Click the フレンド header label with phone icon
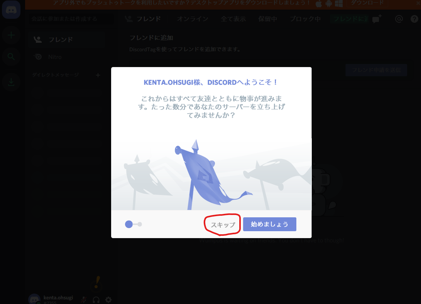 [143, 19]
